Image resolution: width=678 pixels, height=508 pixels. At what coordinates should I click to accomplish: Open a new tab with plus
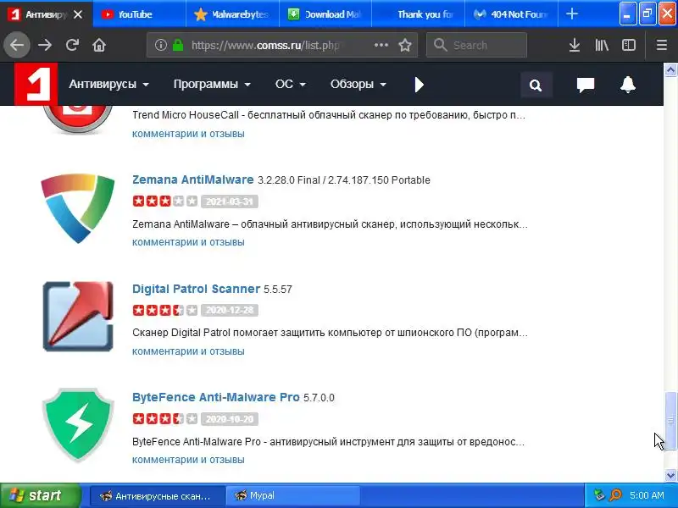(571, 14)
